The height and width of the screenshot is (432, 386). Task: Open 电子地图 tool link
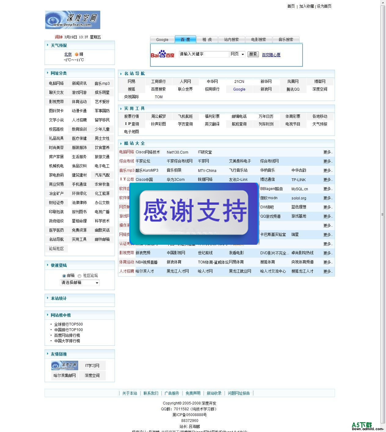[131, 132]
